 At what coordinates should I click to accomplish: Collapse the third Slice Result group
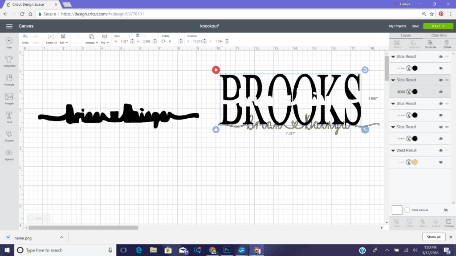click(393, 104)
